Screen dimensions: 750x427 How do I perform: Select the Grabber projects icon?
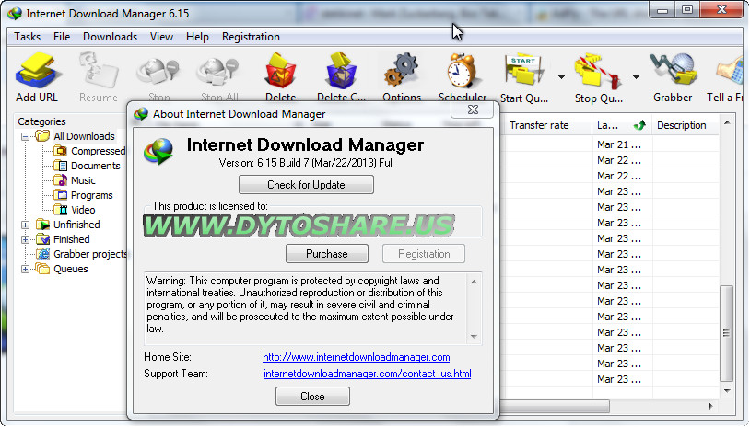pos(43,254)
